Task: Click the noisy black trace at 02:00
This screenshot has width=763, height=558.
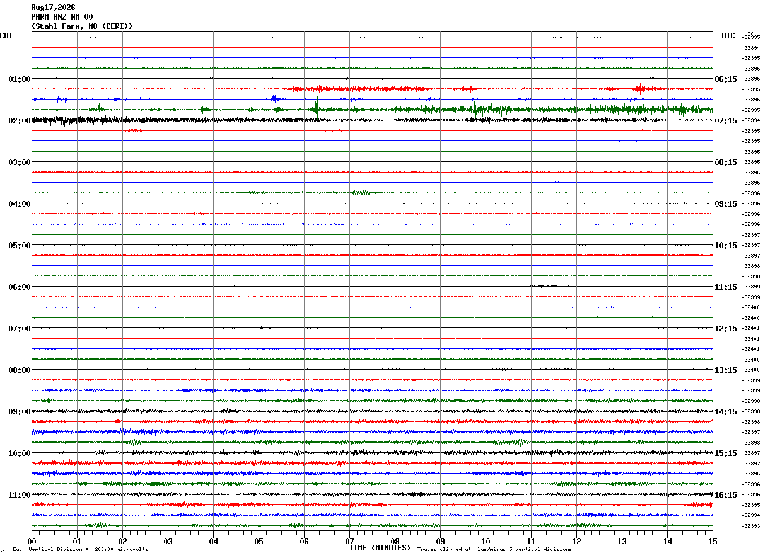Action: (372, 120)
